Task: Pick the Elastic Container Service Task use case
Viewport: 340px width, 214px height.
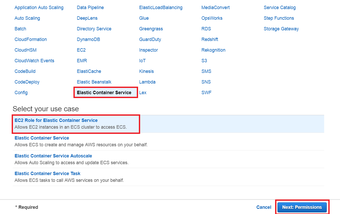Action: click(x=47, y=173)
